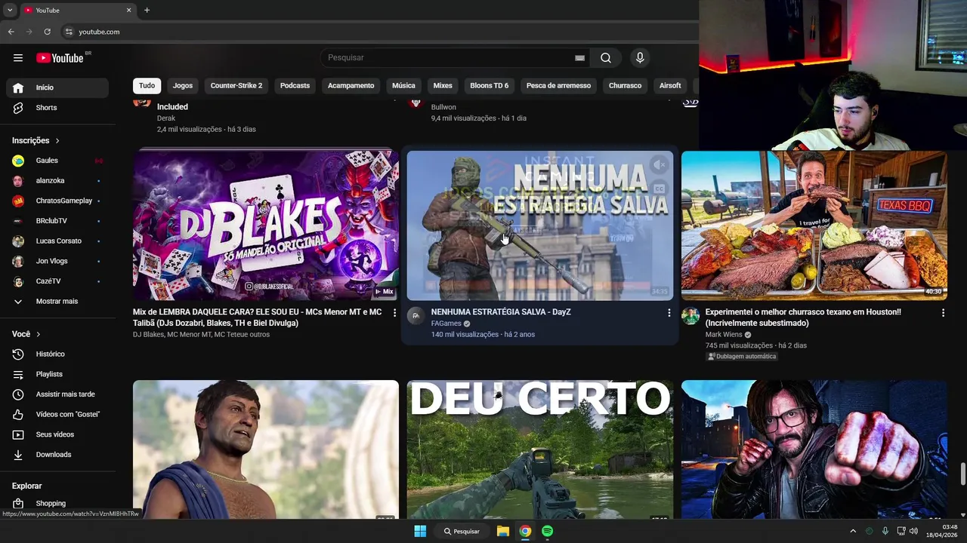Open Shorts from the sidebar
Image resolution: width=967 pixels, height=543 pixels.
(57, 108)
